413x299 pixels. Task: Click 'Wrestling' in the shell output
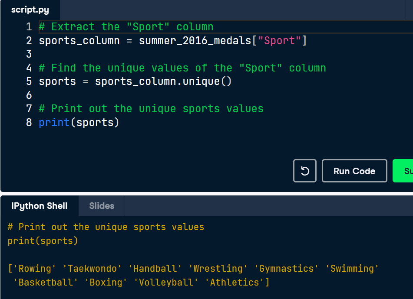tap(218, 269)
